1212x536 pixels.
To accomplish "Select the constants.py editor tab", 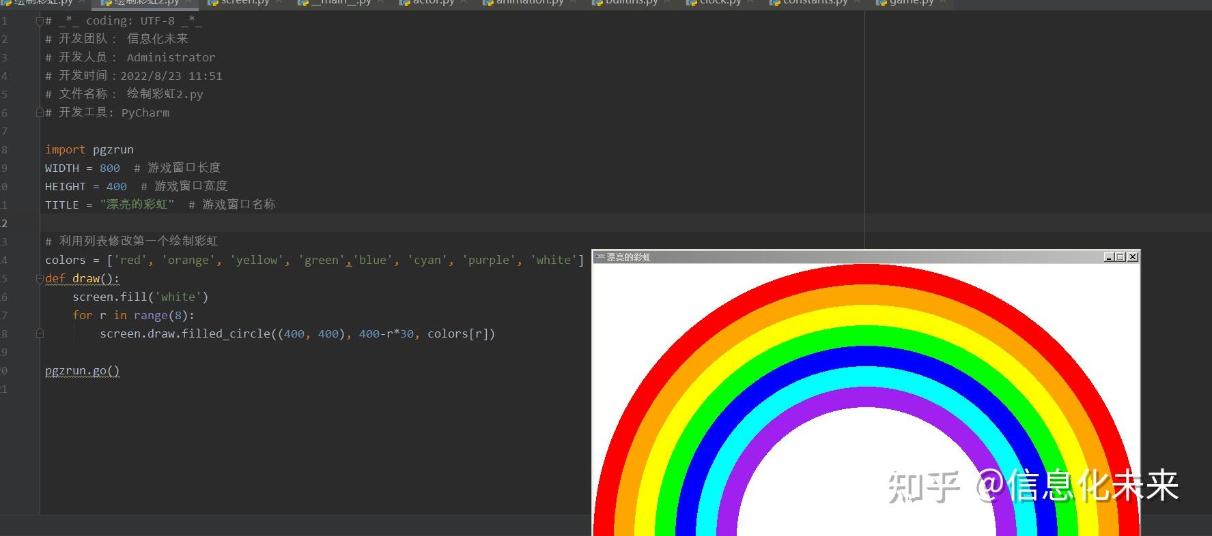I will pos(815,3).
